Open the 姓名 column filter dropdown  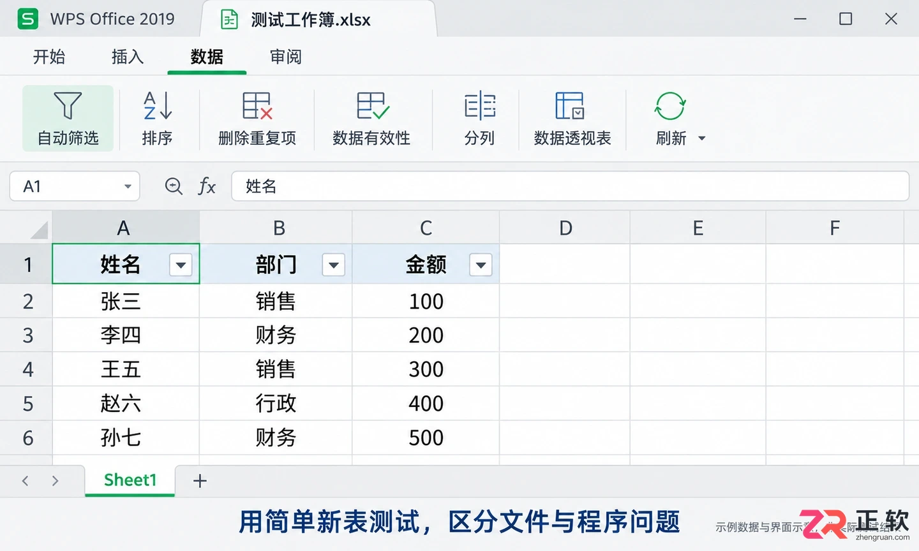pos(181,265)
